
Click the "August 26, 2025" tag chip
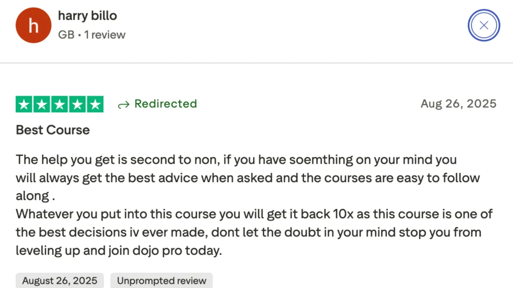[x=60, y=281]
